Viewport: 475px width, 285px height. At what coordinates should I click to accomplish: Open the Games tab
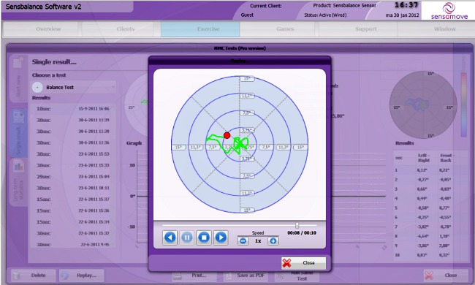[x=285, y=29]
